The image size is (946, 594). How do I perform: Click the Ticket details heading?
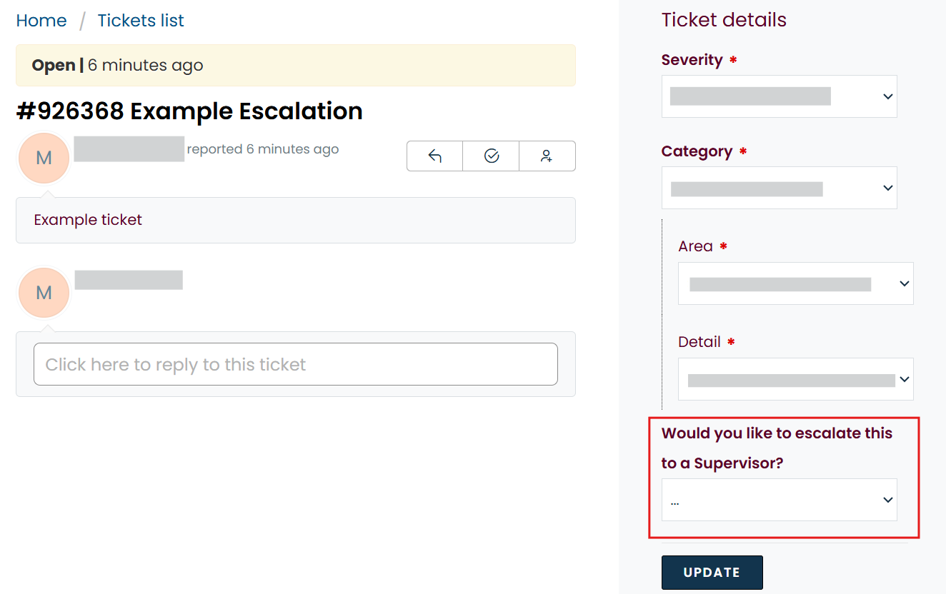point(724,20)
